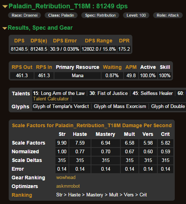
Task: Click the RPS Out header
Action: pyautogui.click(x=22, y=67)
